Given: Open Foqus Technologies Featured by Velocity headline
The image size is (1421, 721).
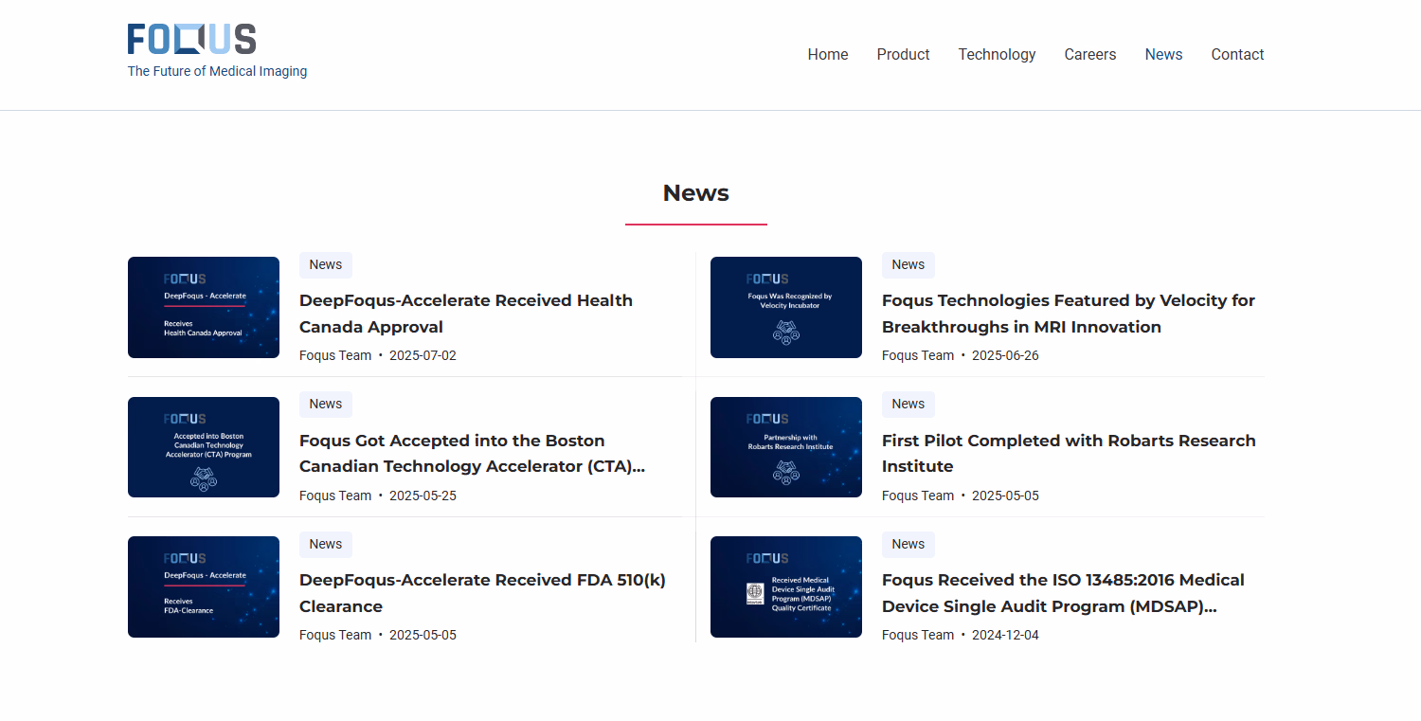Looking at the screenshot, I should coord(1068,314).
